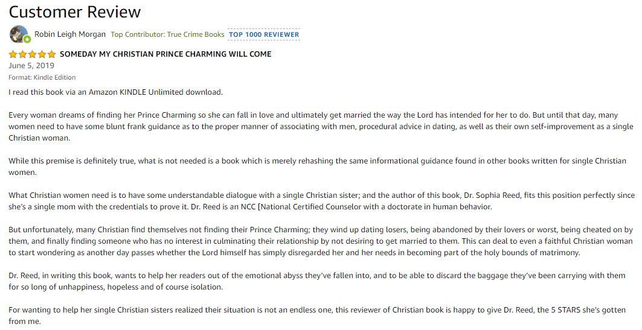Click the fifth star of the rating
Viewport: 642px width, 330px height.
coord(51,54)
